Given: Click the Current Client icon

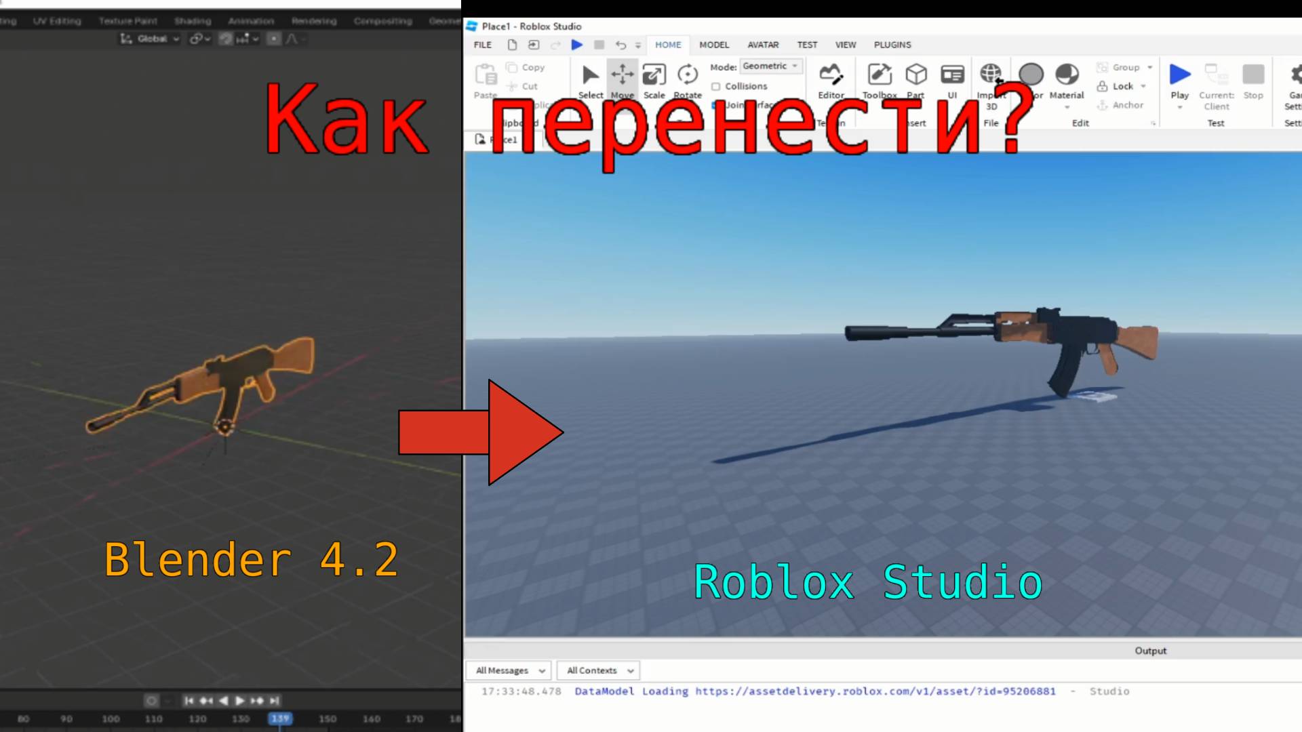Looking at the screenshot, I should coord(1217,73).
